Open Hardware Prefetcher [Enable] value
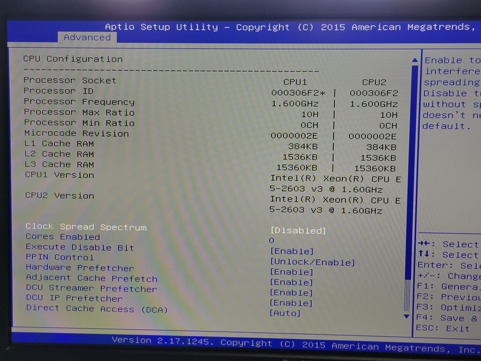Image resolution: width=481 pixels, height=361 pixels. pos(291,272)
